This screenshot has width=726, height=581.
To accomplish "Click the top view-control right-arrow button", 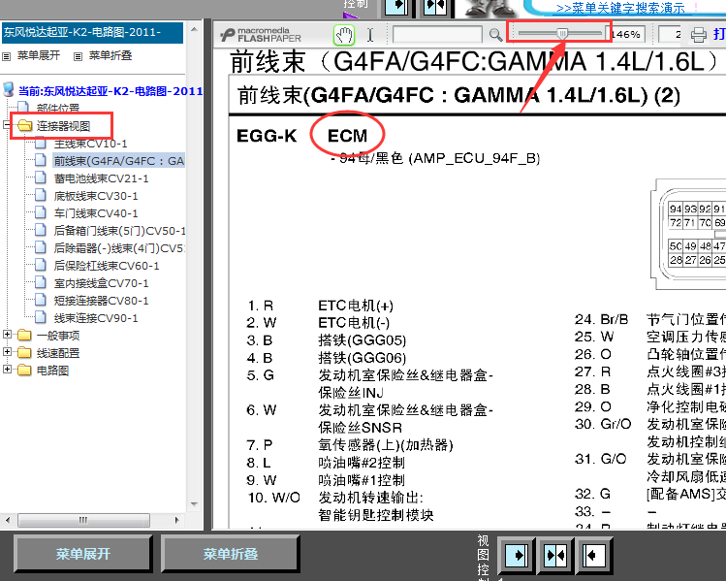I will 396,7.
